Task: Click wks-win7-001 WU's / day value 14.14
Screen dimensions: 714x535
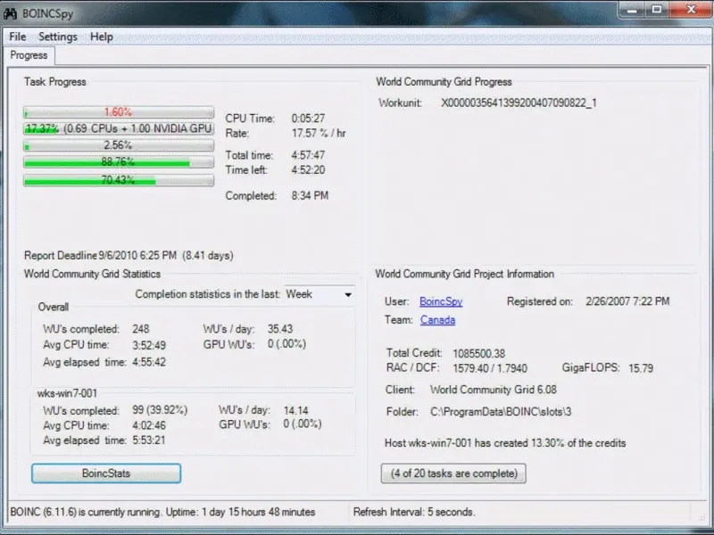Action: (x=296, y=410)
